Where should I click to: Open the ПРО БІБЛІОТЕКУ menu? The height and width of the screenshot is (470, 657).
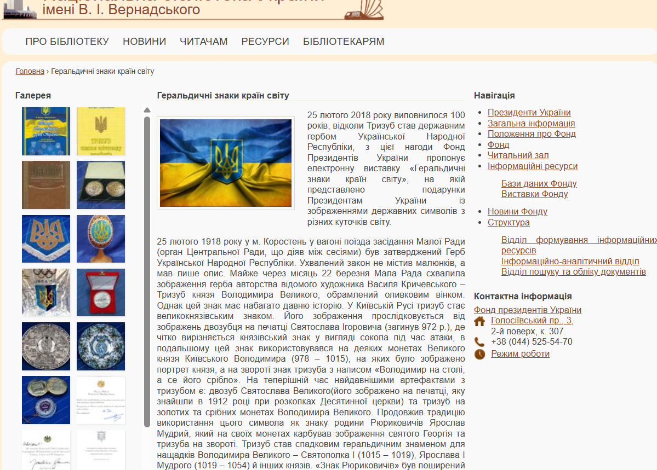67,42
